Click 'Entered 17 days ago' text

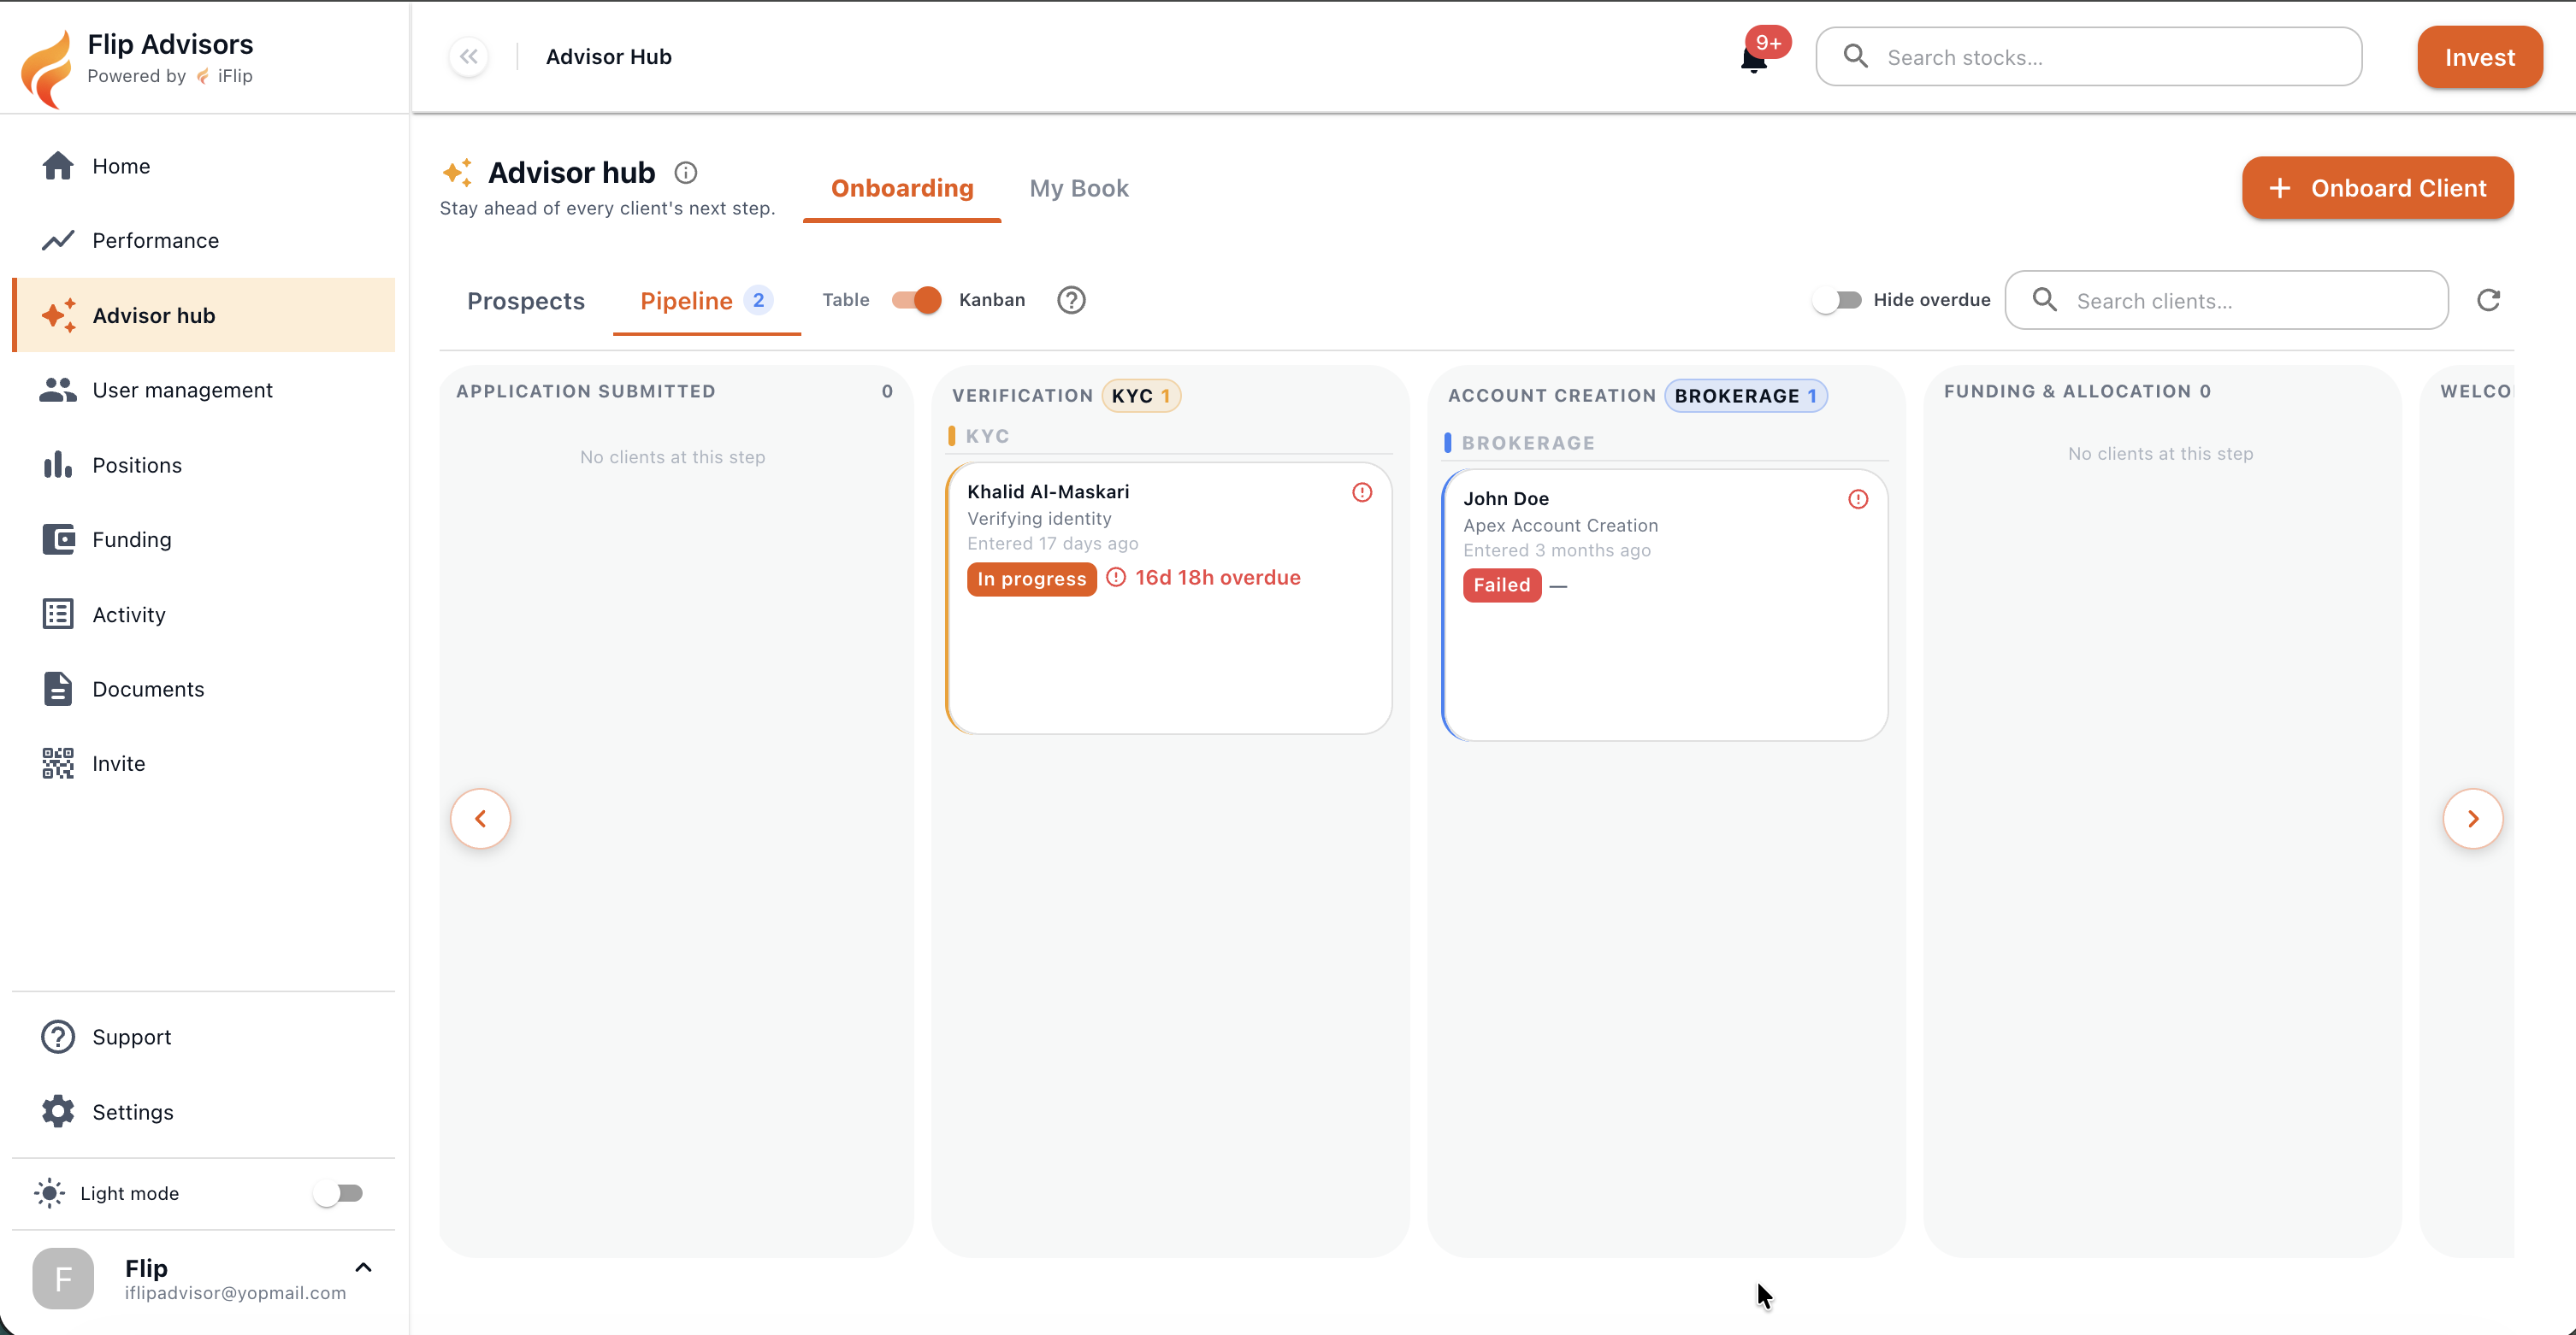pyautogui.click(x=1052, y=544)
